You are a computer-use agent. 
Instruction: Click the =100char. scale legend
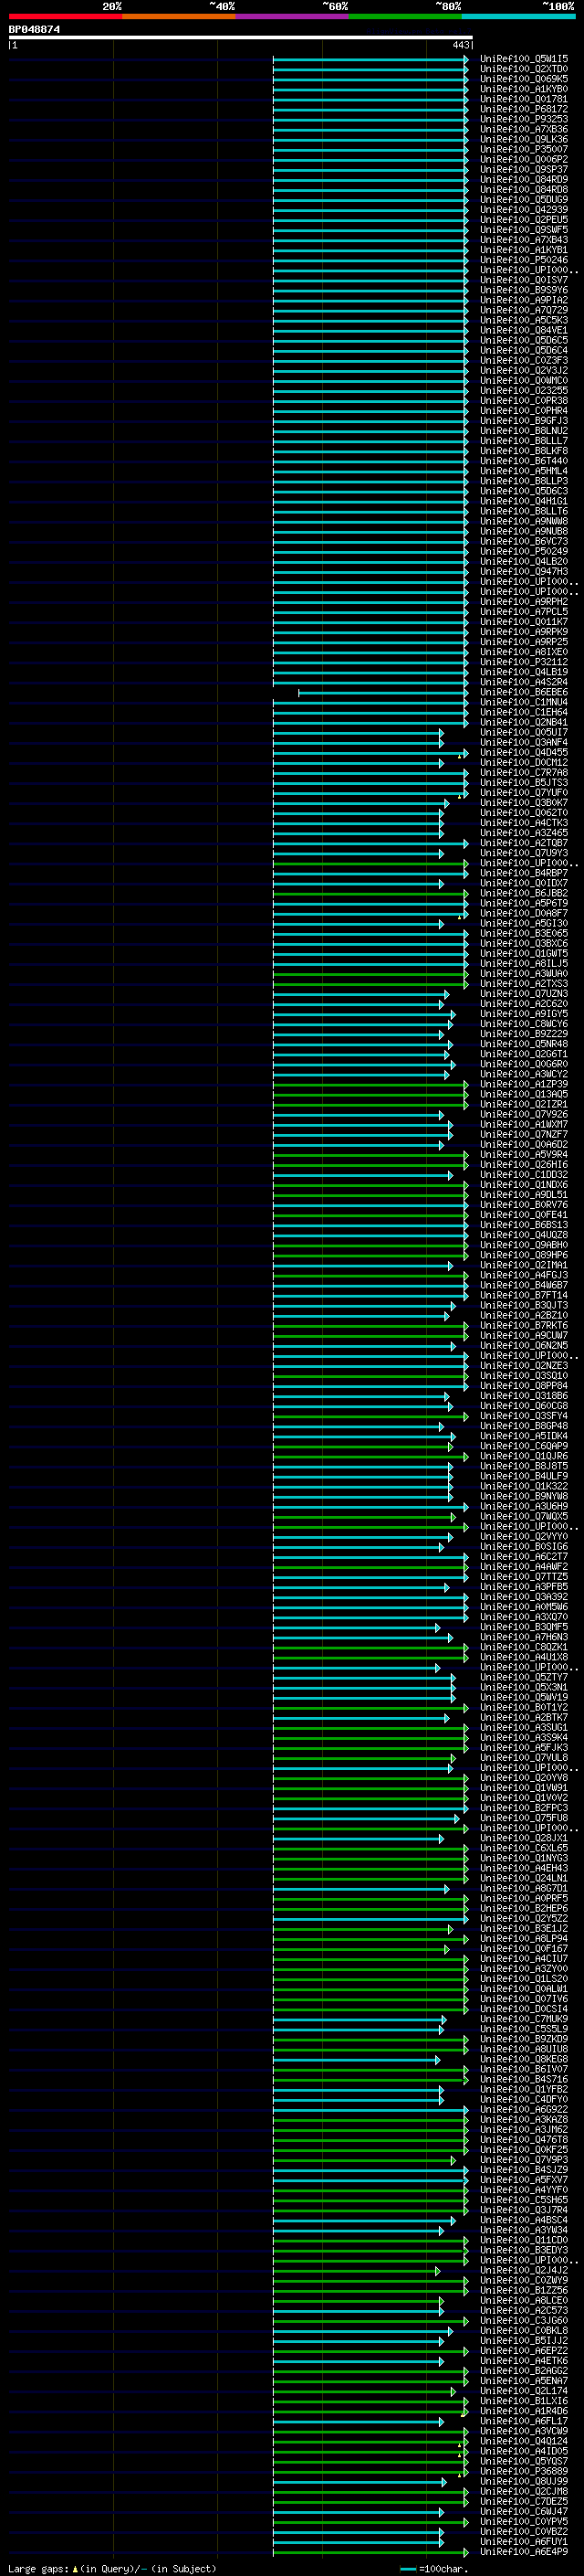(x=433, y=2569)
